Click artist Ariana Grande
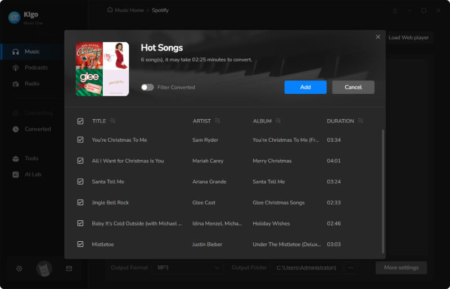Screen dimensions: 450x289 (209, 182)
